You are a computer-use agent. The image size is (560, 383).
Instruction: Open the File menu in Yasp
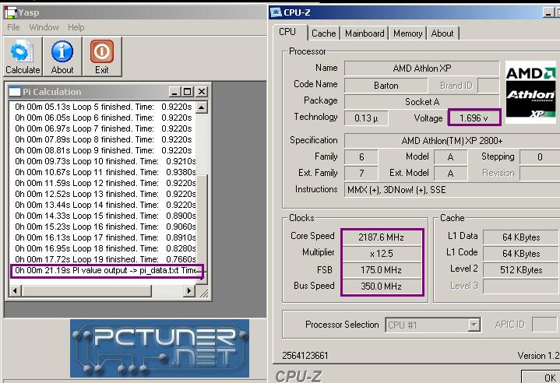pos(13,27)
